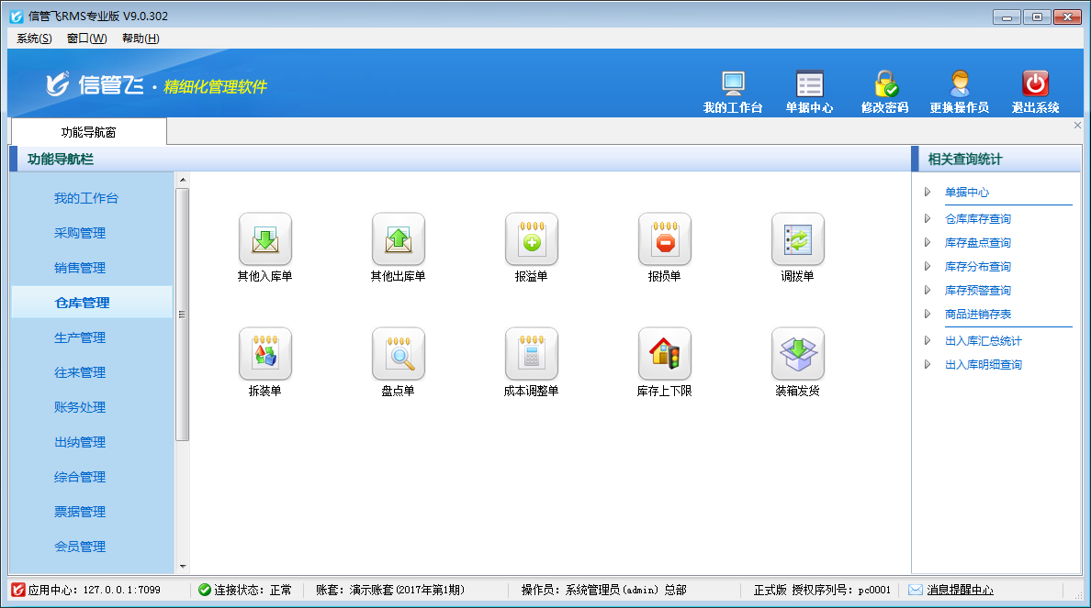Click the 更换操作员 user icon
The image size is (1091, 608).
[960, 84]
